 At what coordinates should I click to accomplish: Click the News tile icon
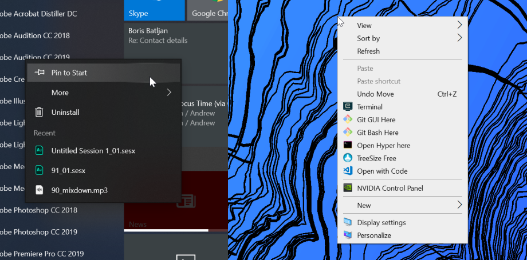(186, 201)
